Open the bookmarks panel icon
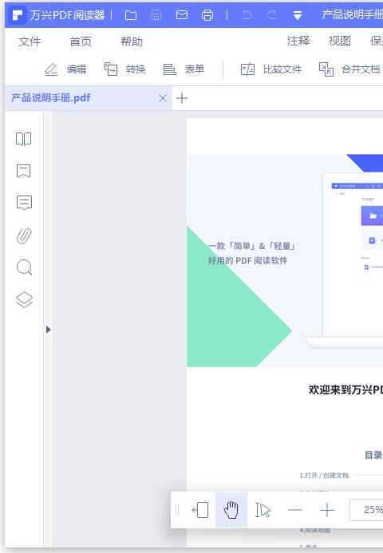This screenshot has width=383, height=553. (24, 171)
